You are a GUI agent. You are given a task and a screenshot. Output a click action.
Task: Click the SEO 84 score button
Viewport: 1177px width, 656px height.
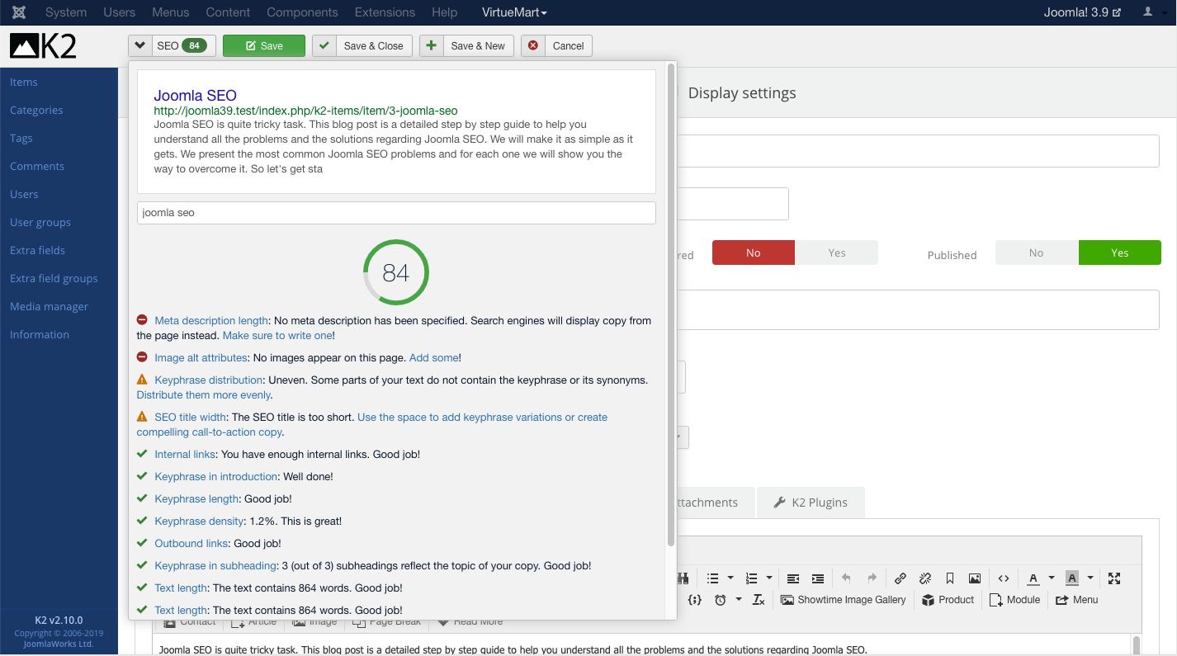click(x=182, y=46)
